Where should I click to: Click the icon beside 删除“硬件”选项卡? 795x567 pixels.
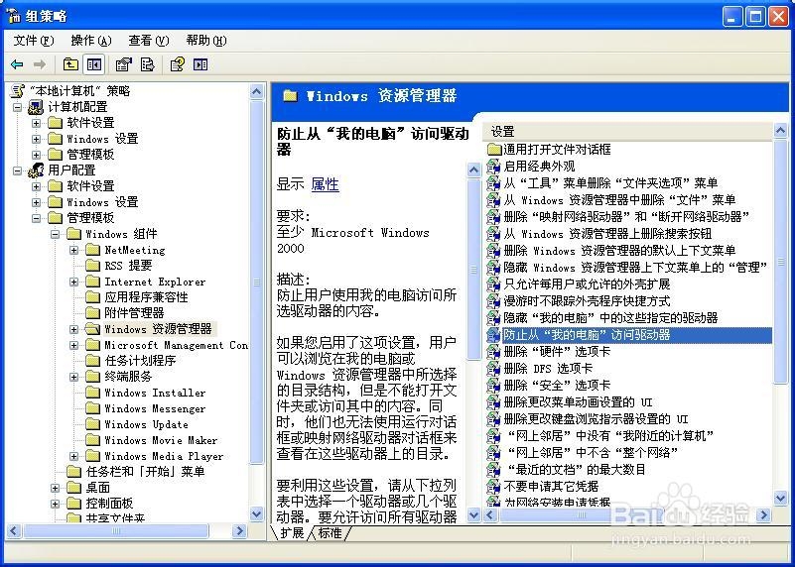(493, 351)
